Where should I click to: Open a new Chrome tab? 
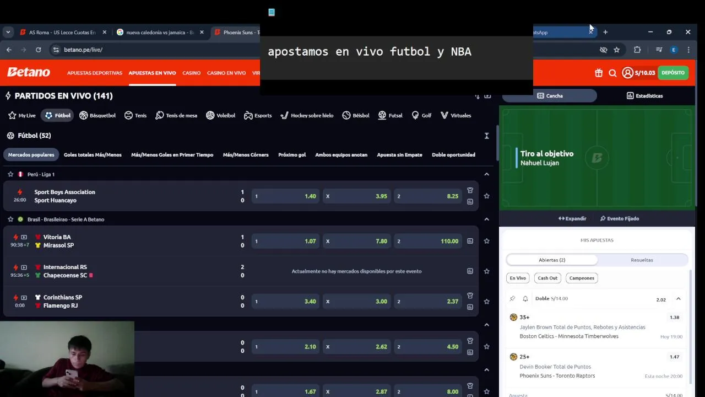pos(605,32)
